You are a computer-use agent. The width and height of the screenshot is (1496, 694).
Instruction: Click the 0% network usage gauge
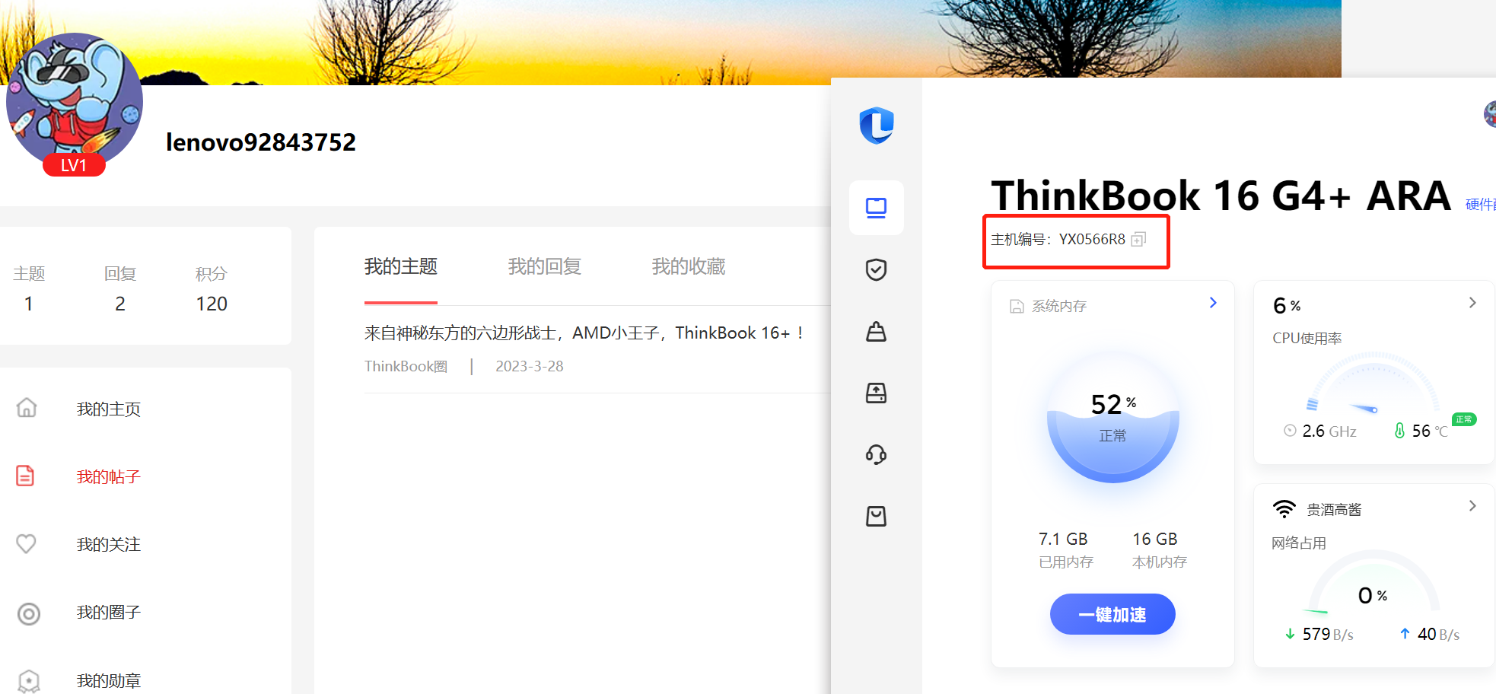pyautogui.click(x=1373, y=582)
